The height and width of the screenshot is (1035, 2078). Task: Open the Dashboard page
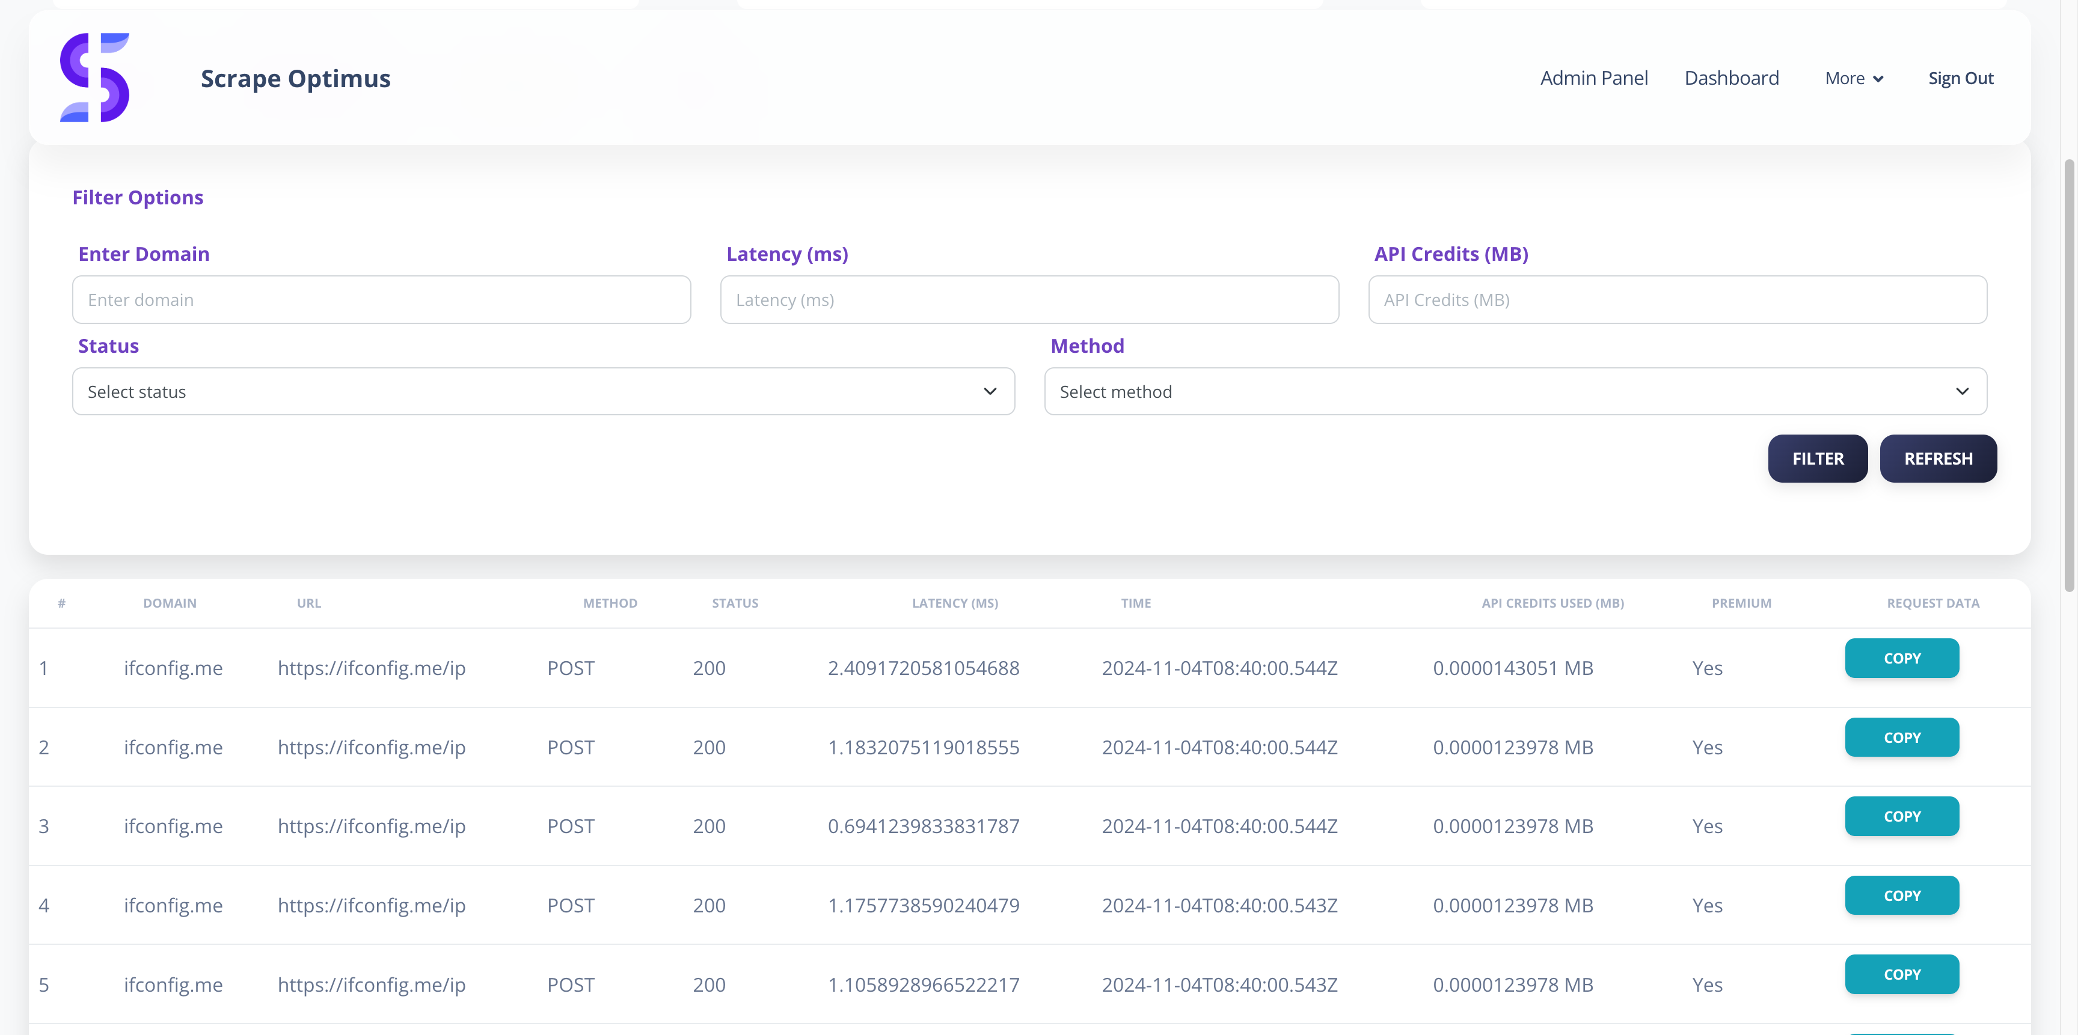click(1731, 78)
